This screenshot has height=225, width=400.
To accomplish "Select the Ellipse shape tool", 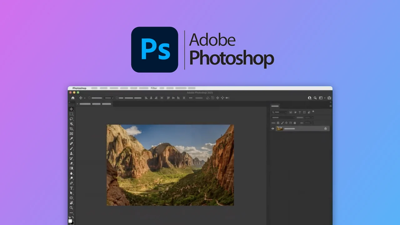I will click(71, 198).
